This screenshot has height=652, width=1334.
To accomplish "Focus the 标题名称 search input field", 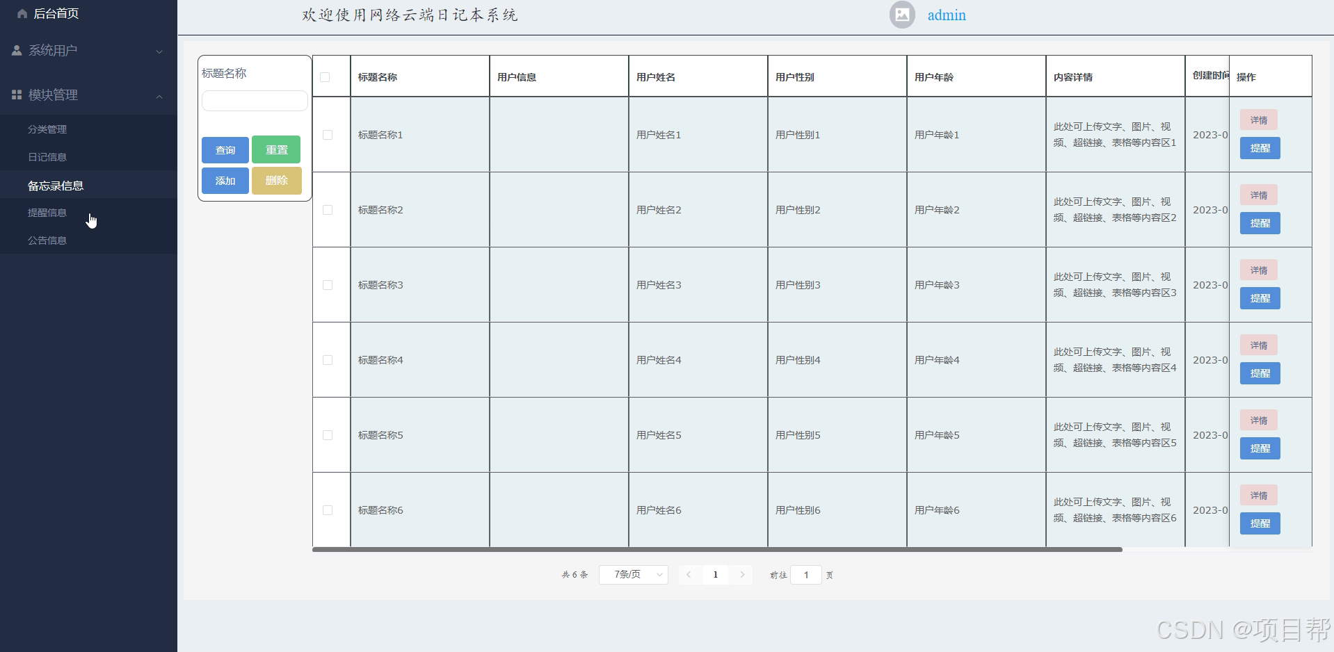I will (255, 101).
